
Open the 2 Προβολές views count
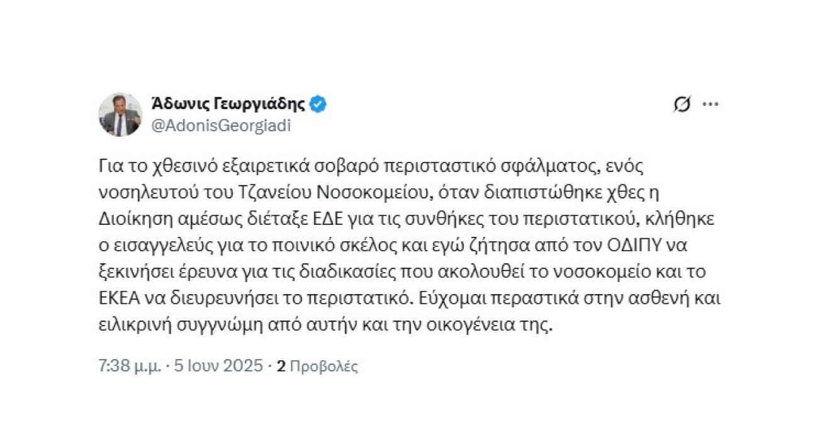coord(317,366)
